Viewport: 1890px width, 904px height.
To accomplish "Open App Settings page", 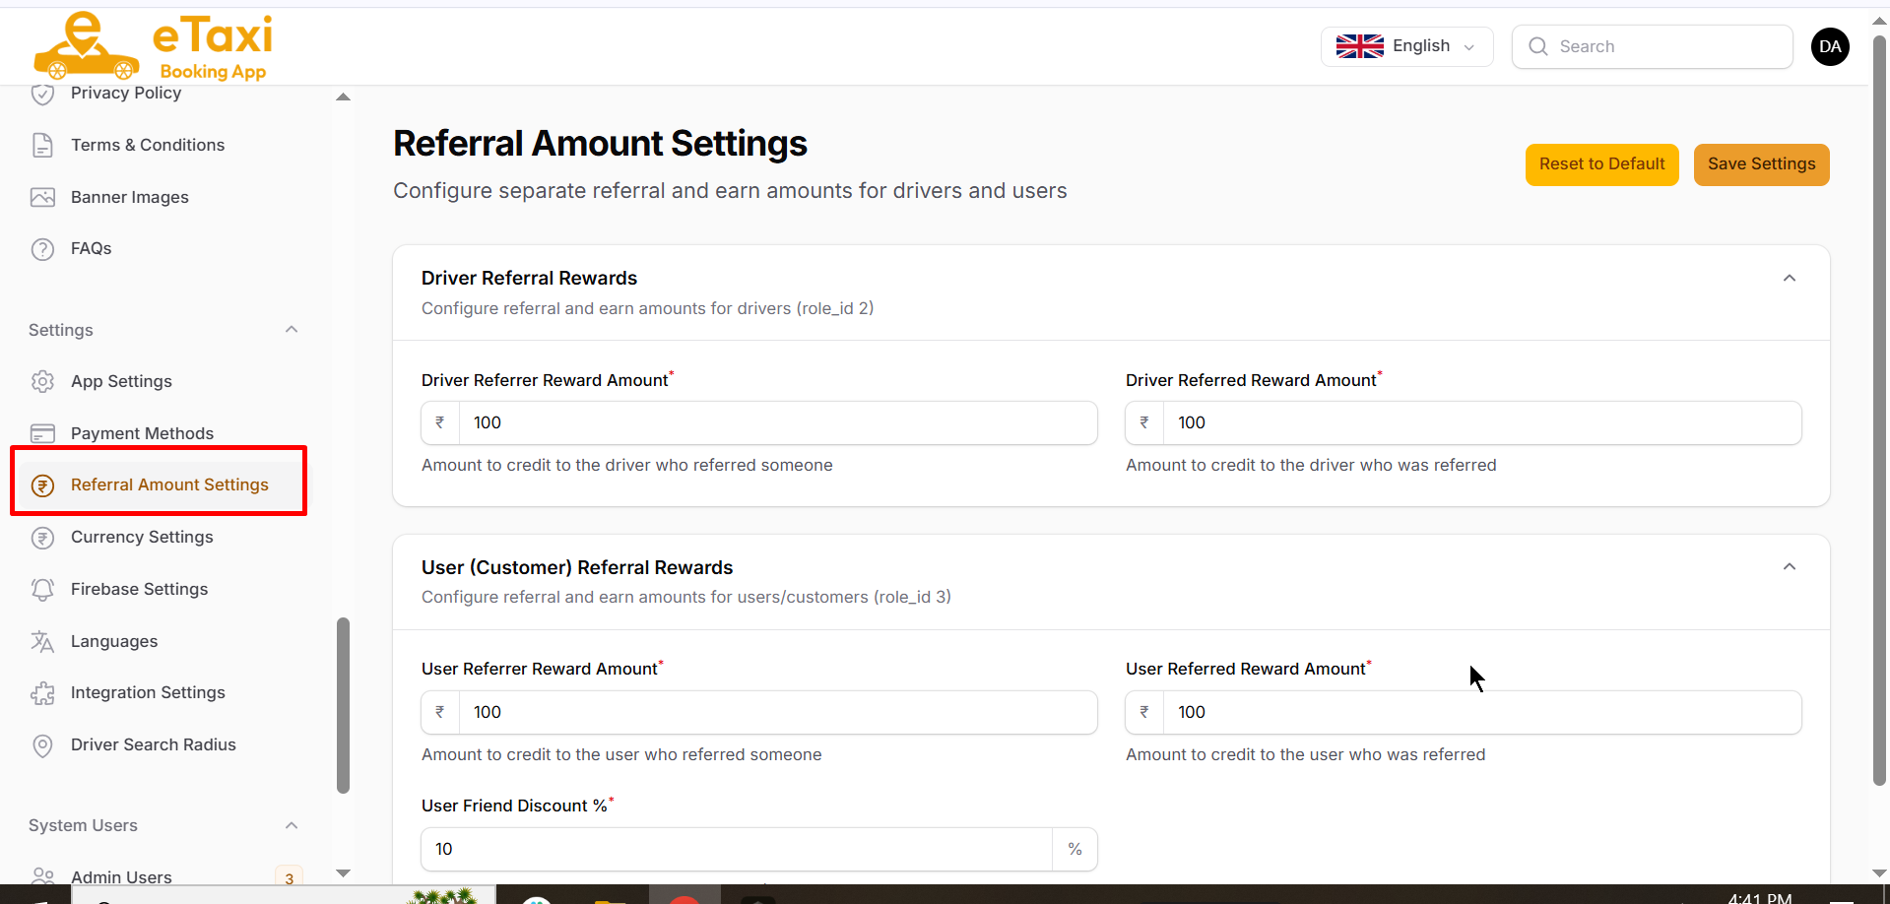I will (121, 381).
